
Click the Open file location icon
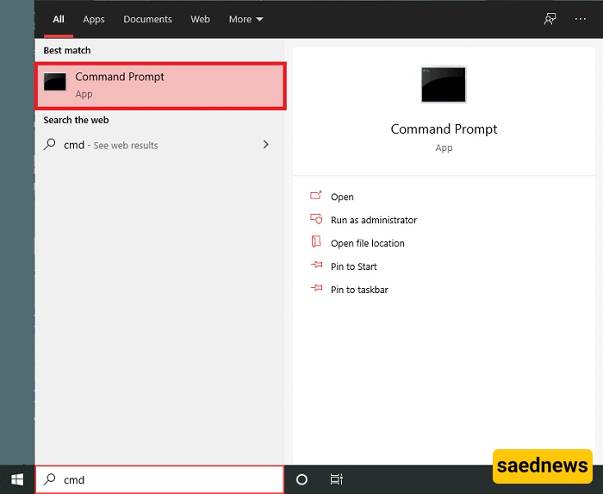316,241
